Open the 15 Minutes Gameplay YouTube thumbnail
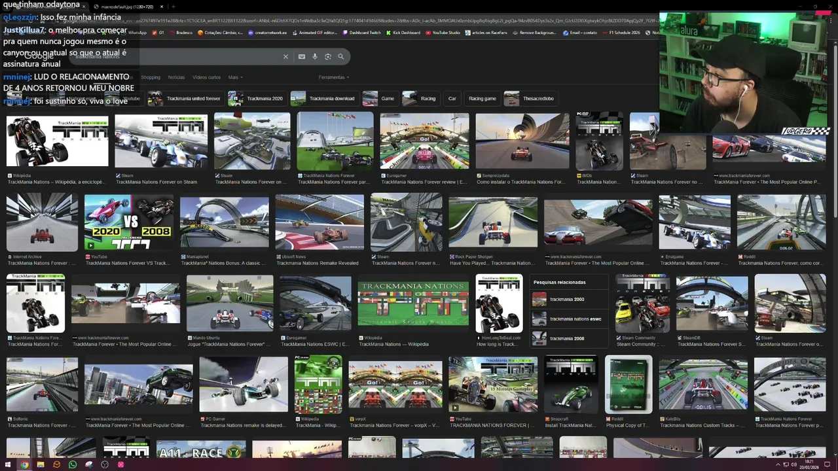The width and height of the screenshot is (838, 471). [493, 384]
